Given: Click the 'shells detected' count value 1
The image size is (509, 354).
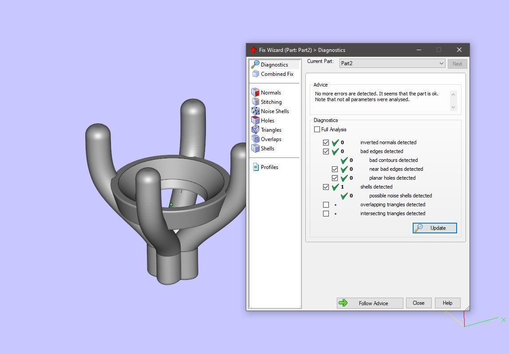Looking at the screenshot, I should click(x=342, y=187).
